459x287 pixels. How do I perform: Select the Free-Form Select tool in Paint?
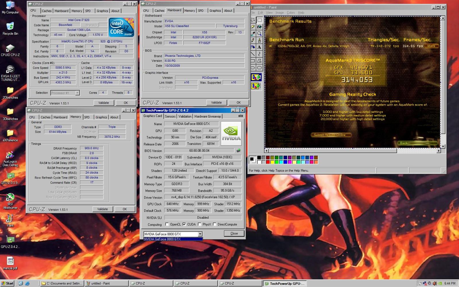pyautogui.click(x=253, y=20)
